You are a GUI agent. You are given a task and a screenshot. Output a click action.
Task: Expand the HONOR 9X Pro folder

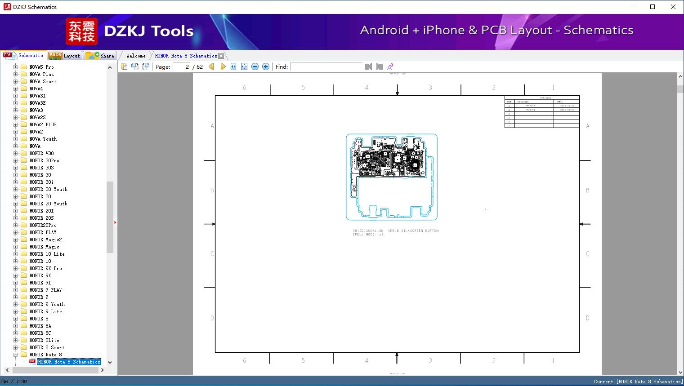coord(15,268)
